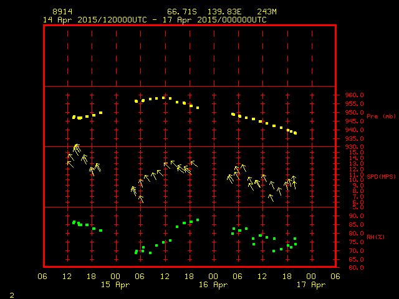Screen dimensions: 399x299
Task: Select the latitude value "66.71S"
Action: click(x=182, y=12)
